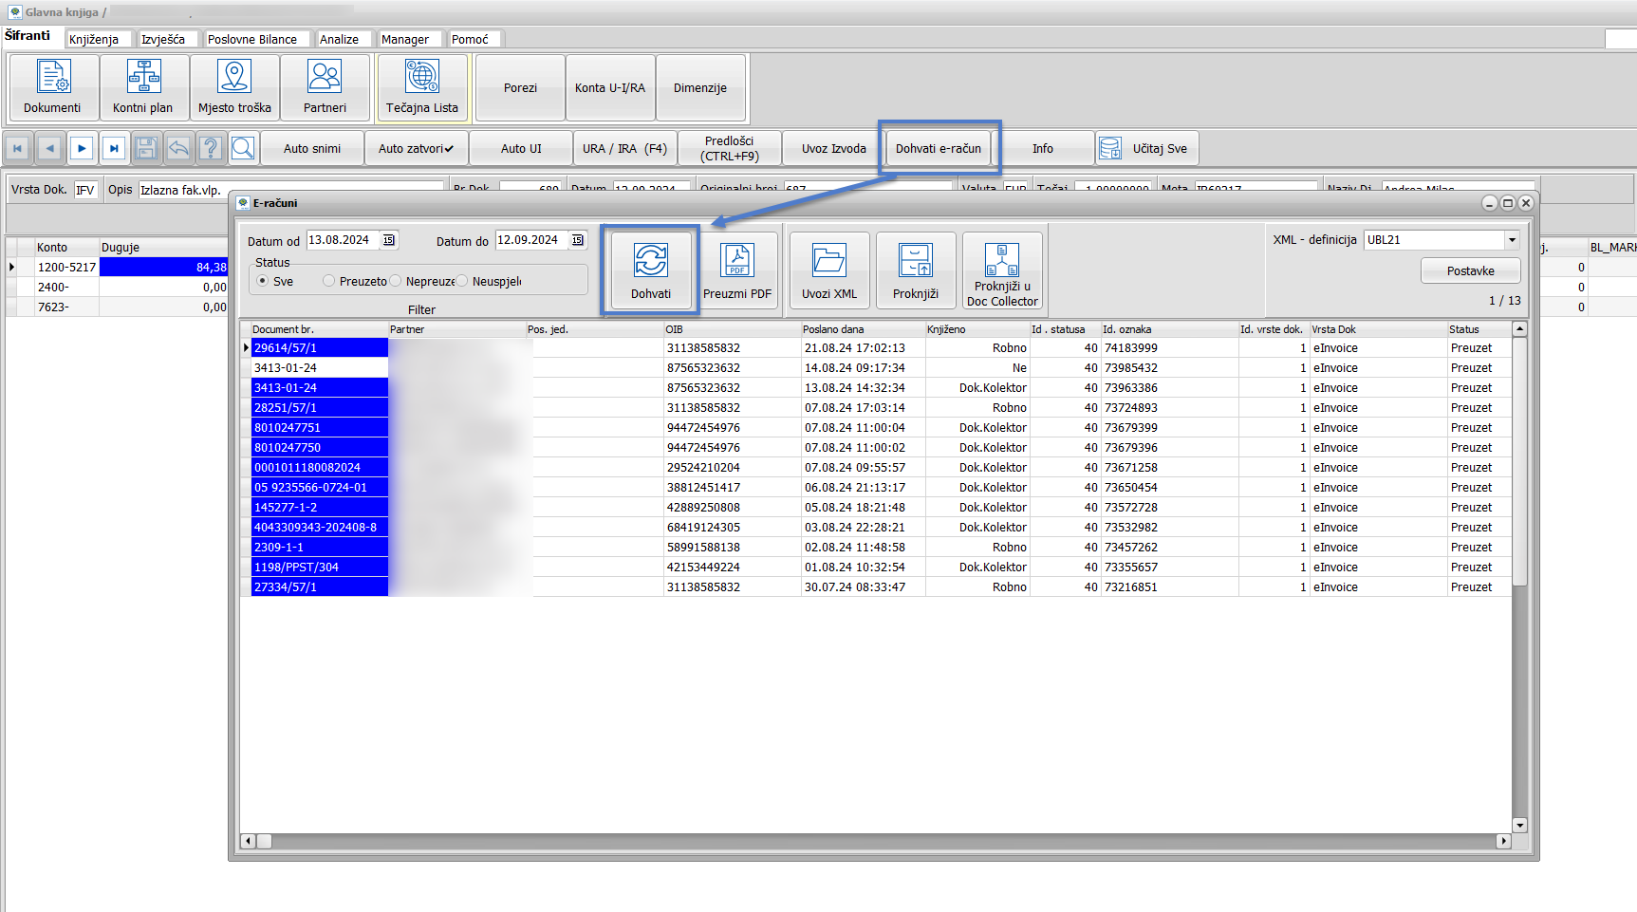Go to last record navigation icon
Screen dimensions: 1637x912
tap(114, 148)
